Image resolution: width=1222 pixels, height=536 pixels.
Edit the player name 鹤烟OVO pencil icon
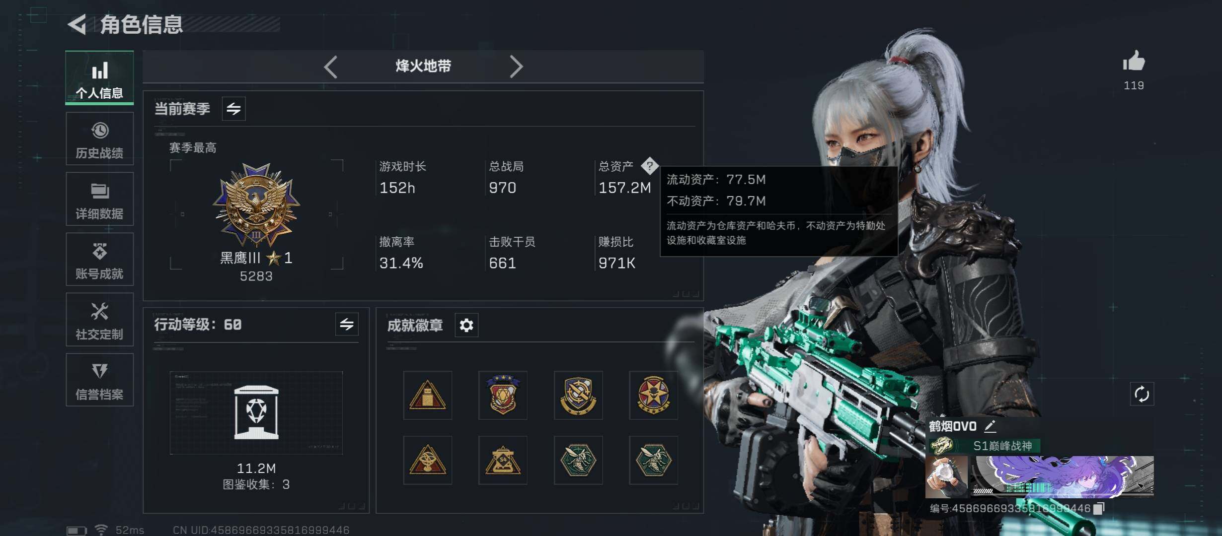click(x=990, y=426)
